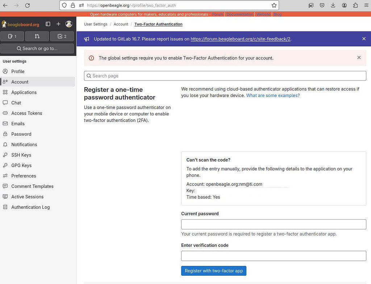
Task: Select the Account: openbeagle.org:nm@ti.com text
Action: [224, 184]
